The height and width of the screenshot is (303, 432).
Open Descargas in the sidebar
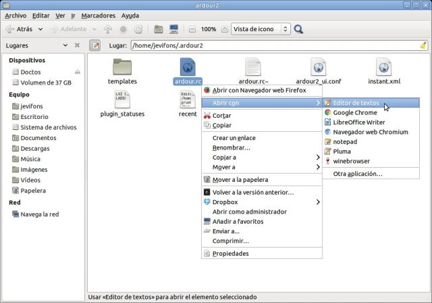34,149
